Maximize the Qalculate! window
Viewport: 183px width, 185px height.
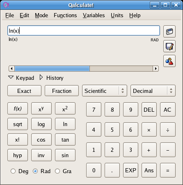point(165,5)
